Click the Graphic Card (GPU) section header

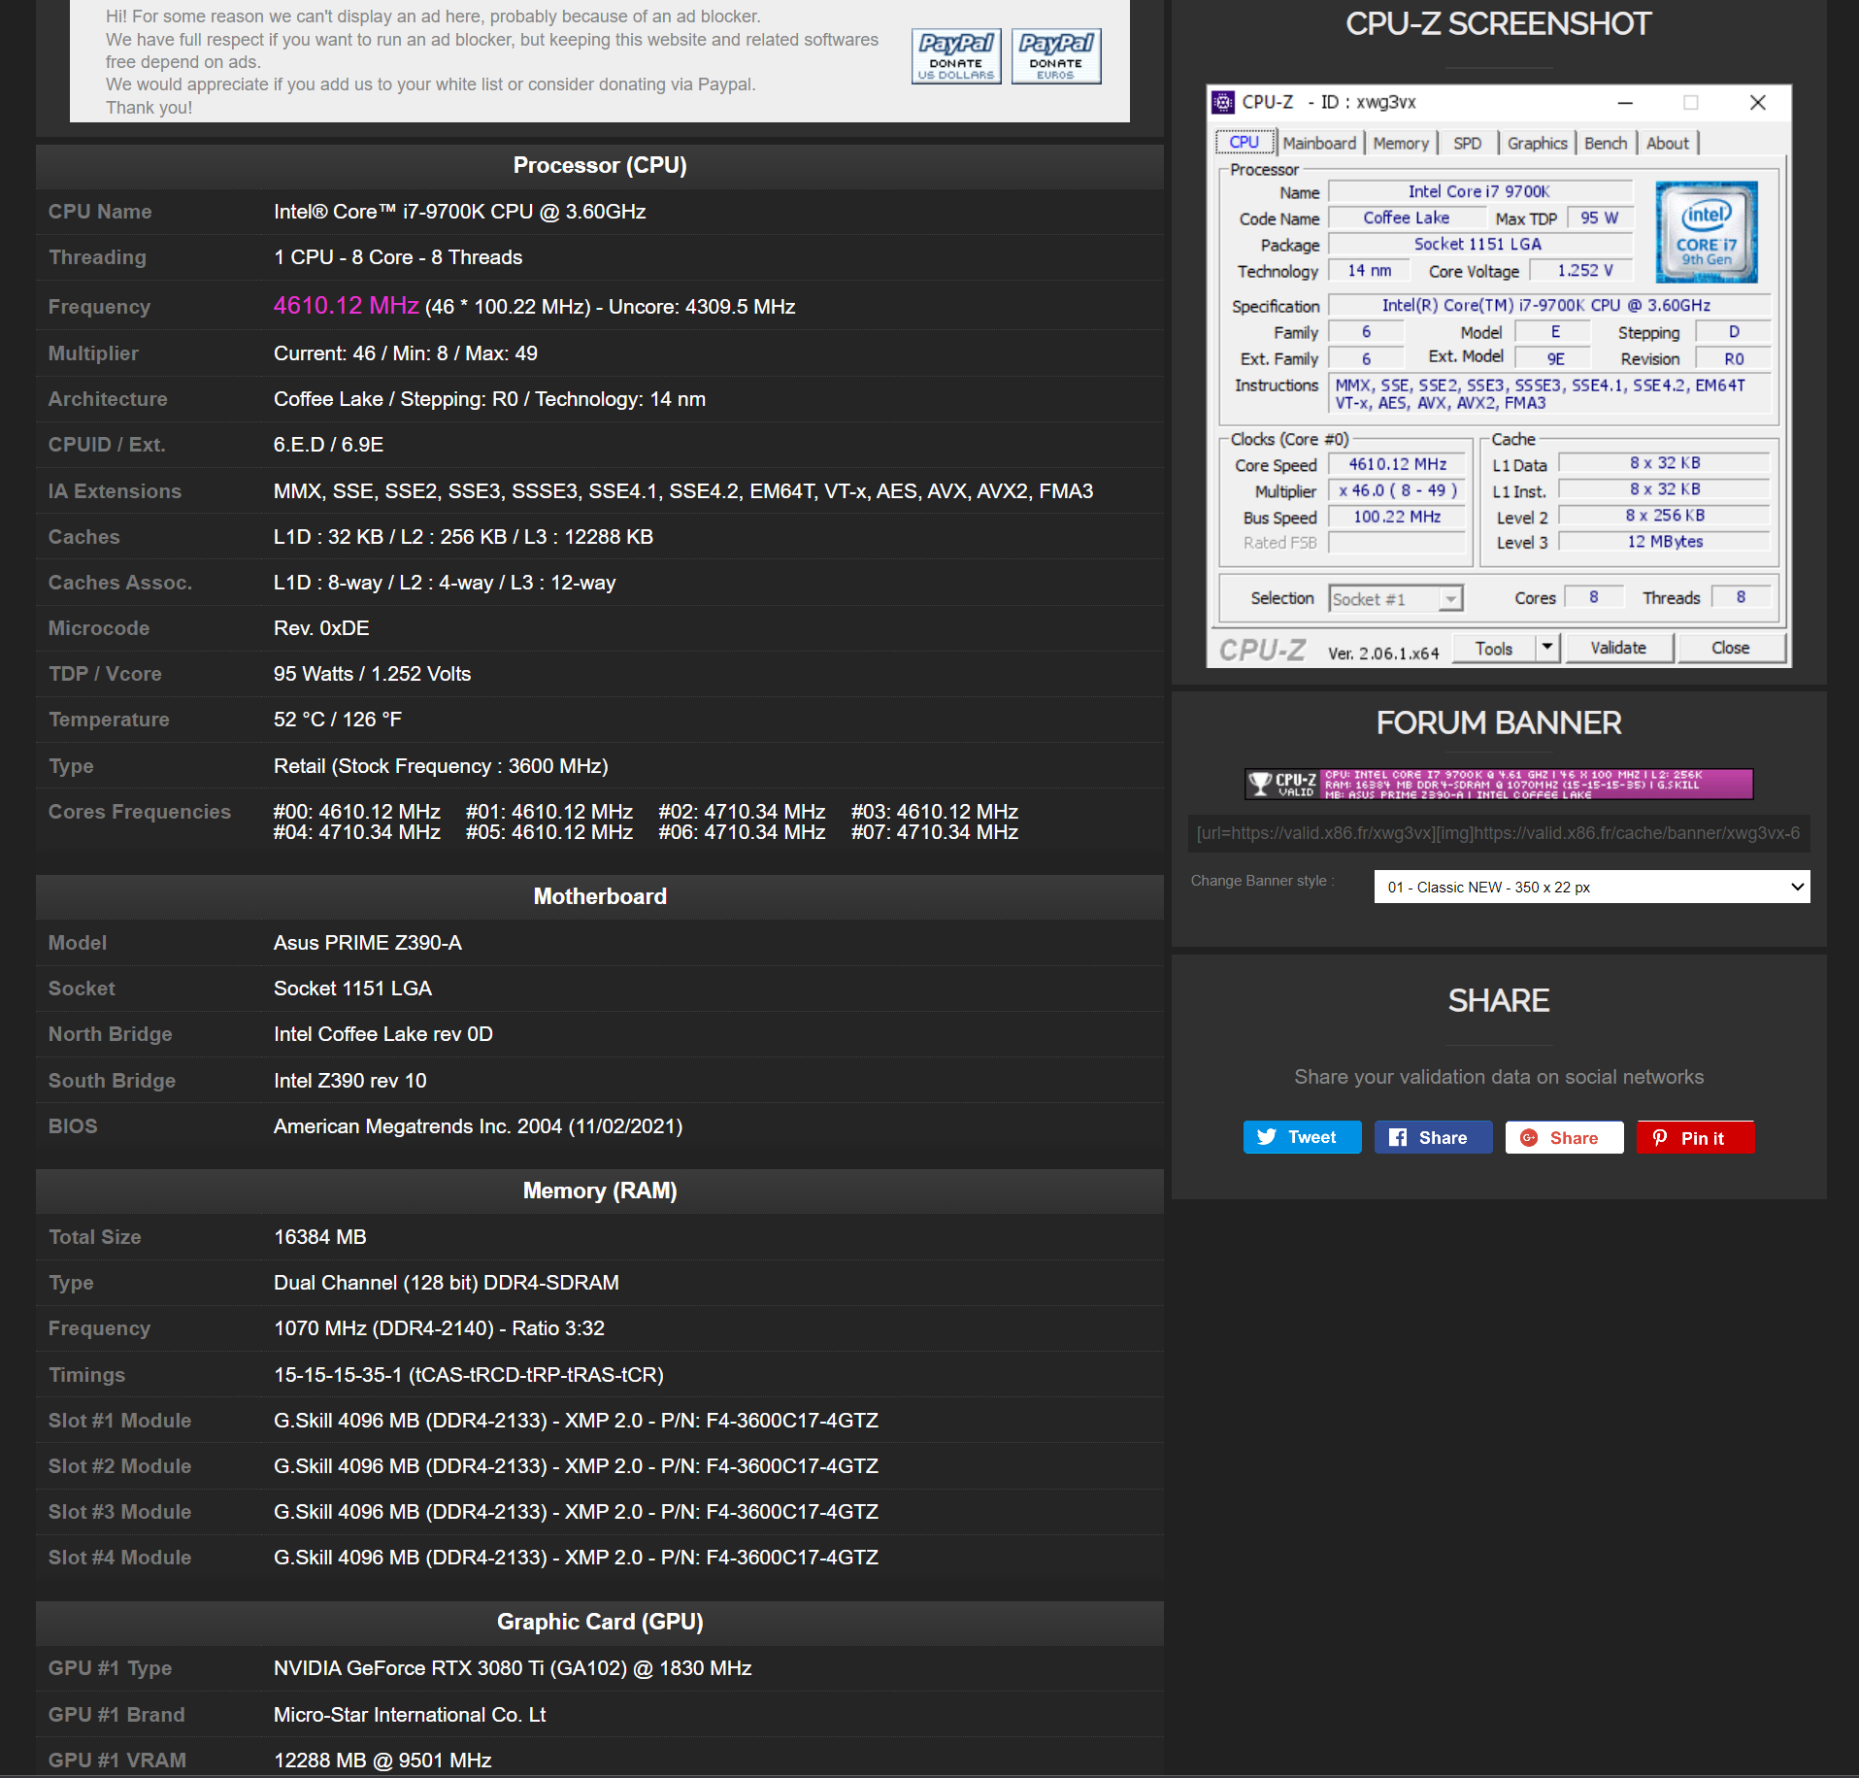click(600, 1622)
